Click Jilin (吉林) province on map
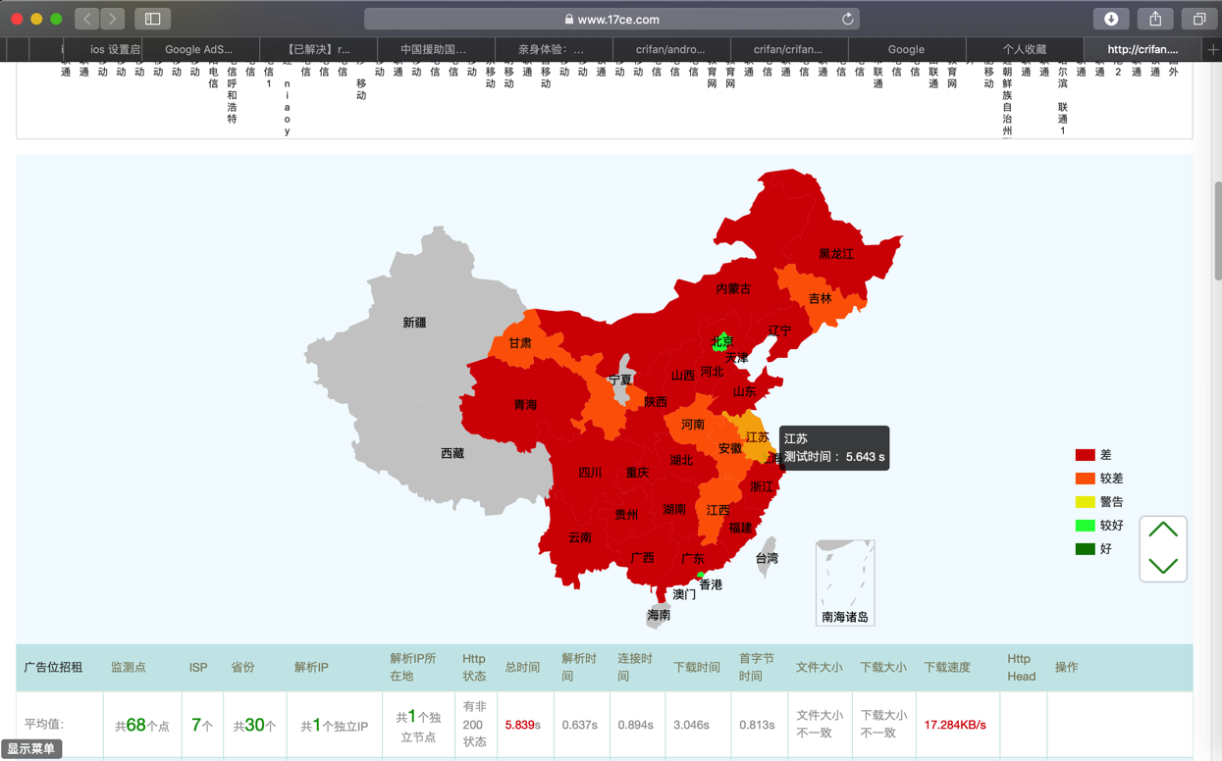1222x761 pixels. click(x=821, y=299)
